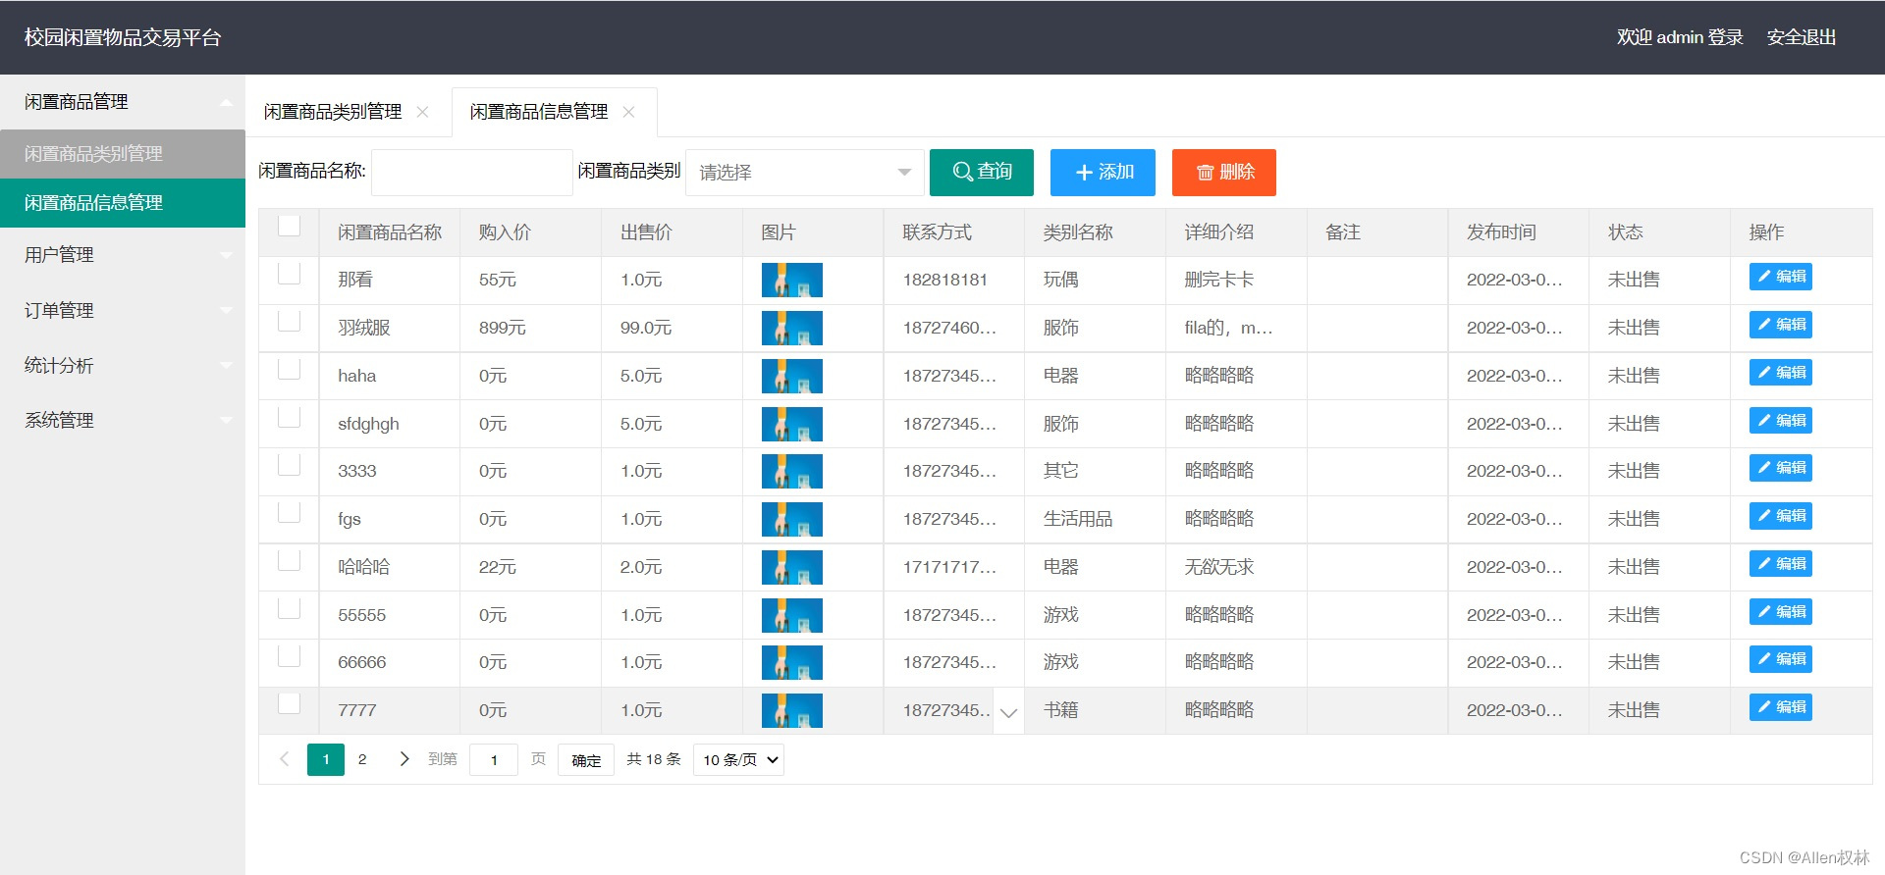The width and height of the screenshot is (1885, 875).
Task: Open the image thumbnail for 55555
Action: coord(792,615)
